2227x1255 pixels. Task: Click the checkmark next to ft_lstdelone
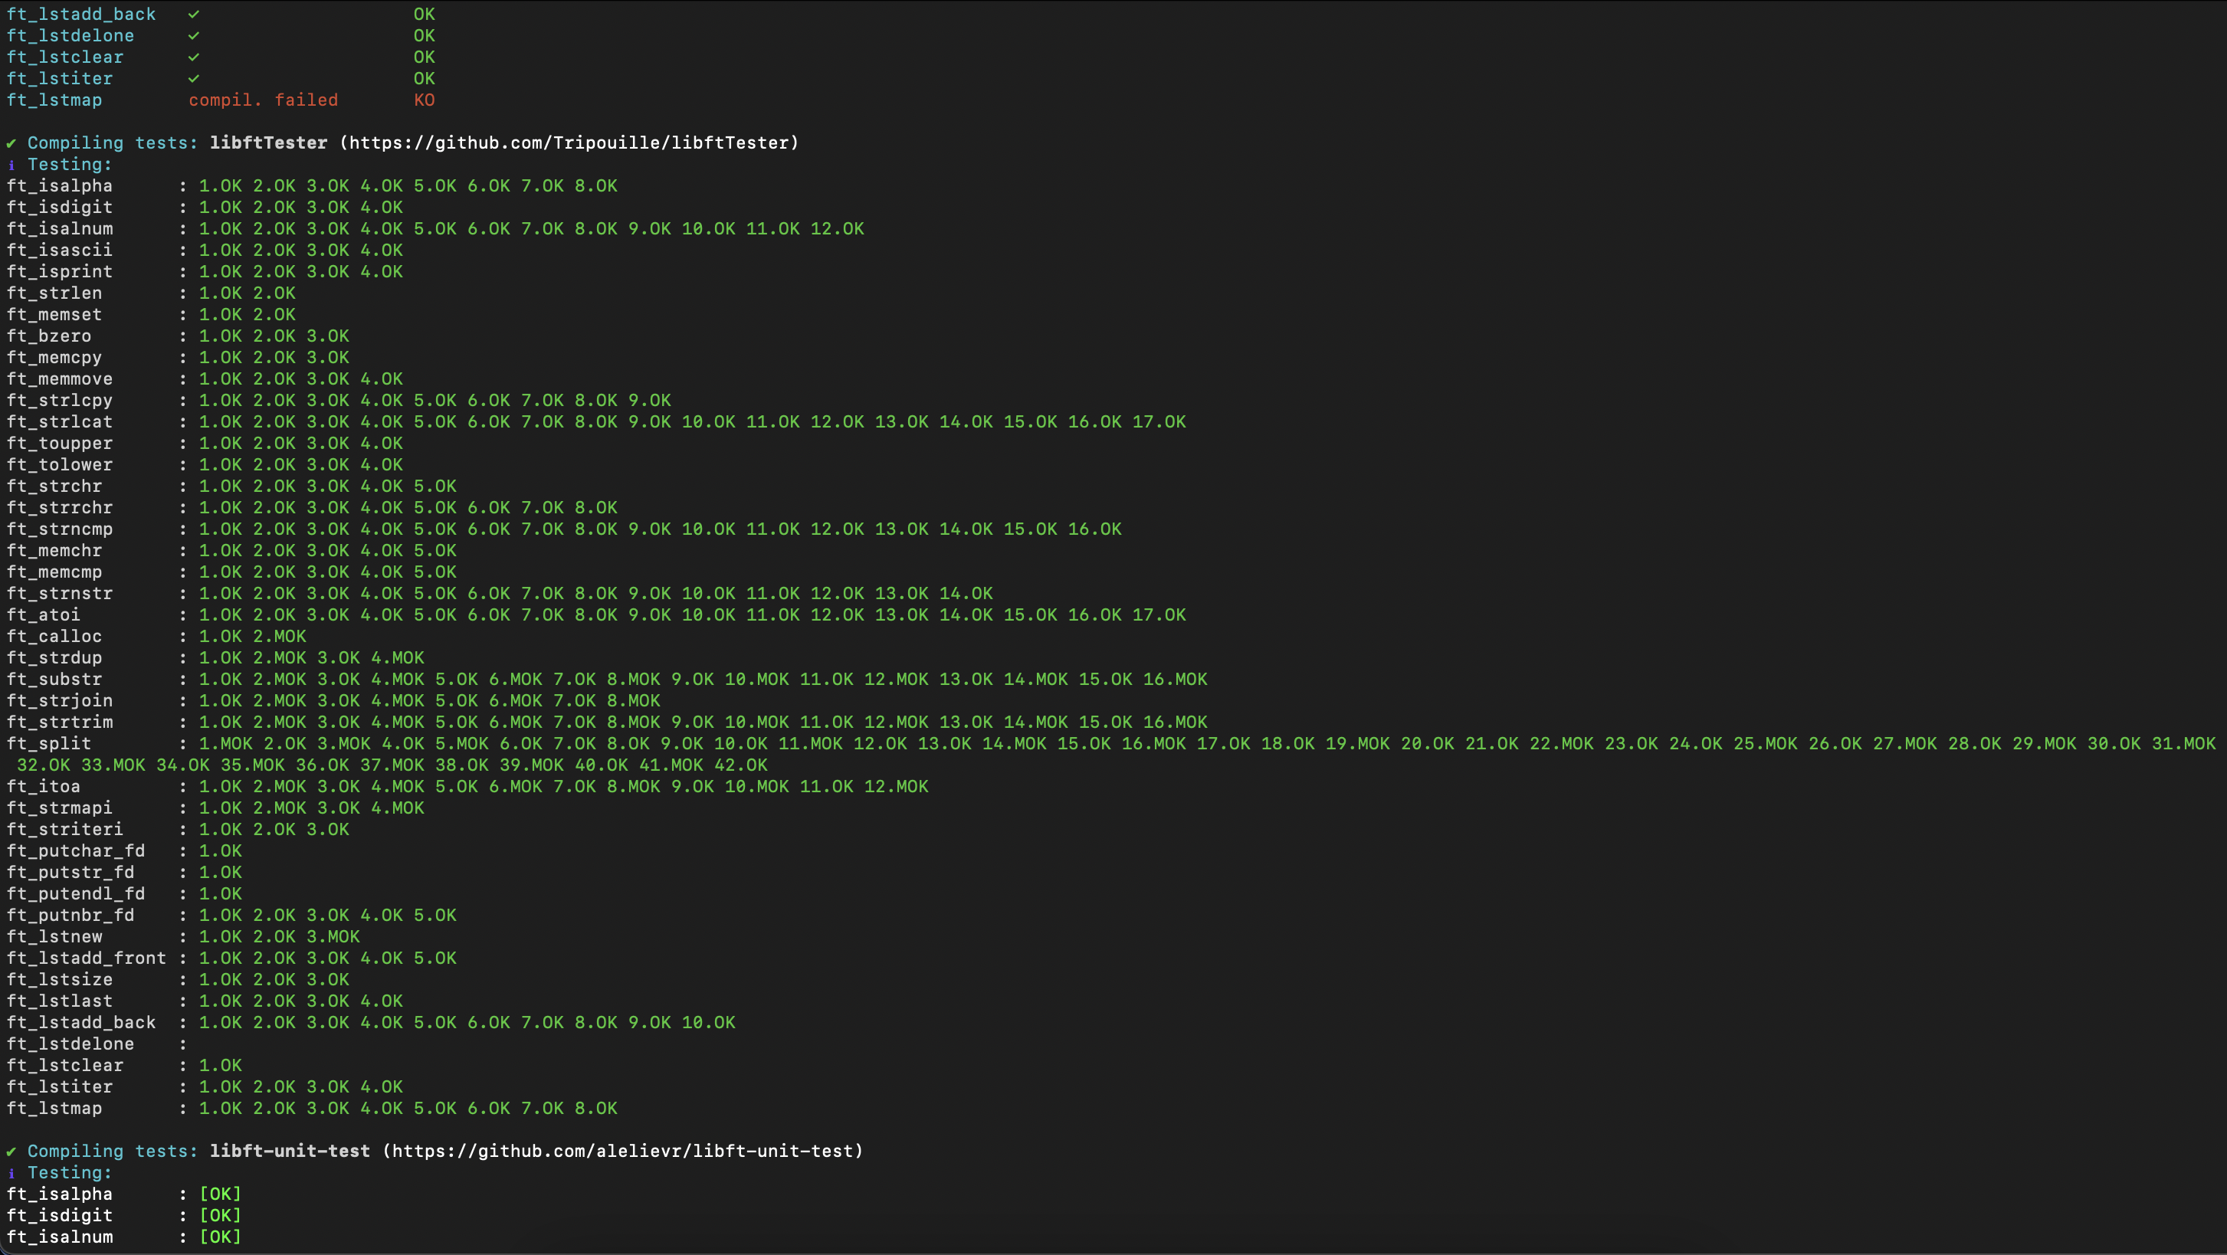194,35
